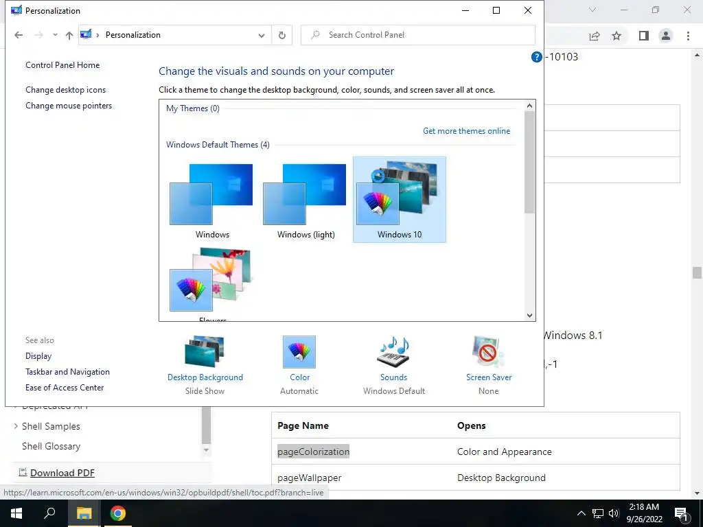Click the Chrome share page icon
The image size is (703, 527).
pyautogui.click(x=595, y=36)
